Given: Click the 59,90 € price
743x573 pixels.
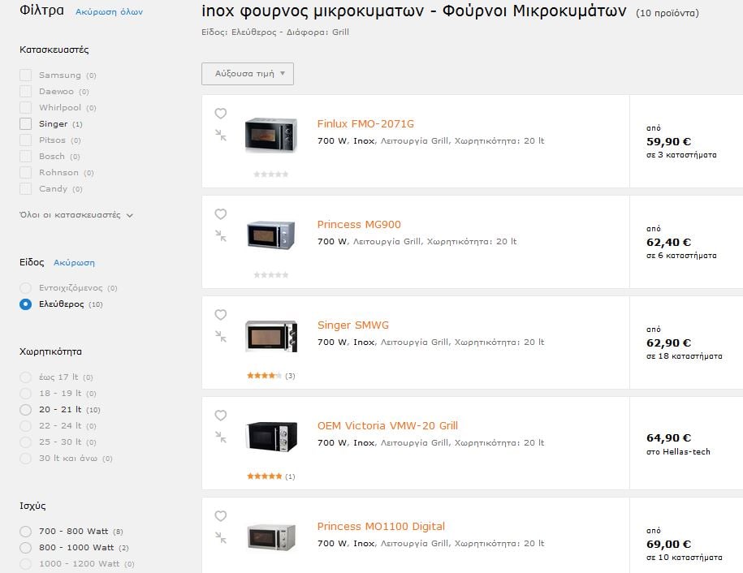Looking at the screenshot, I should click(668, 141).
